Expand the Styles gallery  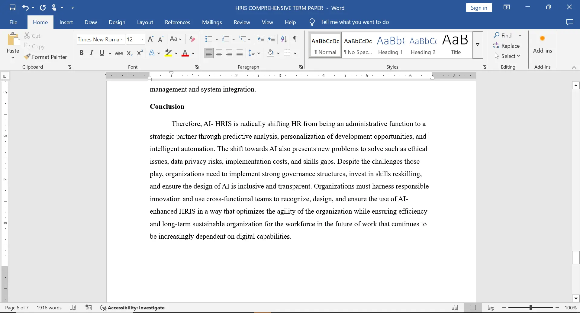pos(478,45)
